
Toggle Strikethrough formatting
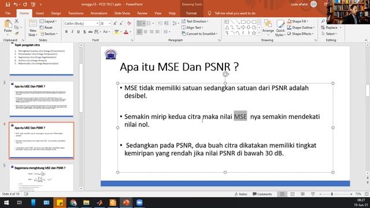tap(90, 32)
